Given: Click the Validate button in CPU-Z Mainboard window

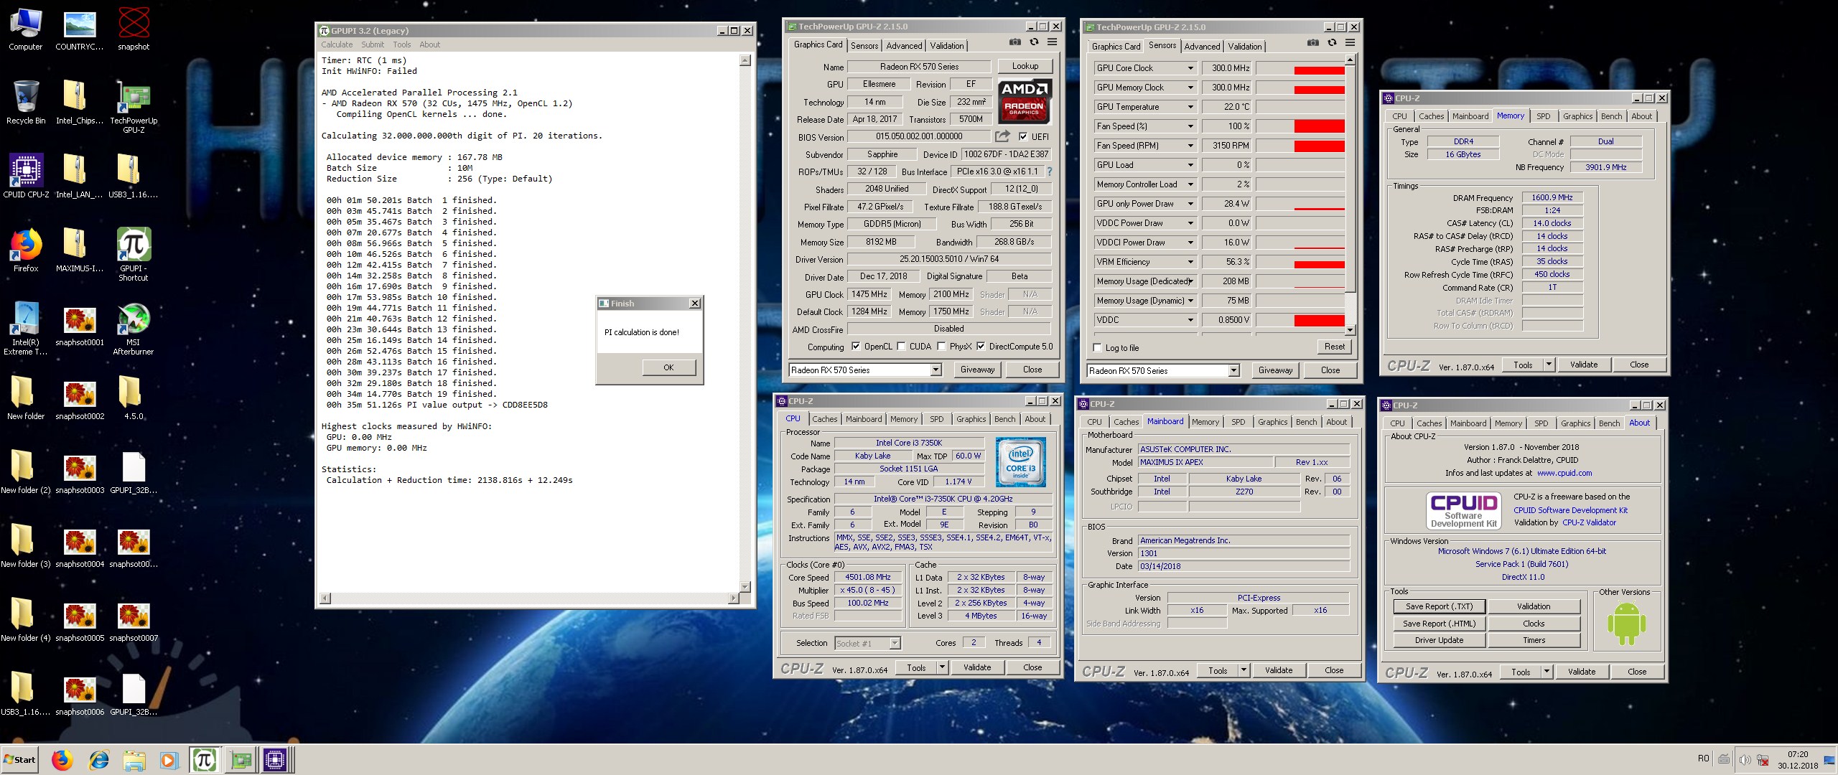Looking at the screenshot, I should (x=1278, y=670).
